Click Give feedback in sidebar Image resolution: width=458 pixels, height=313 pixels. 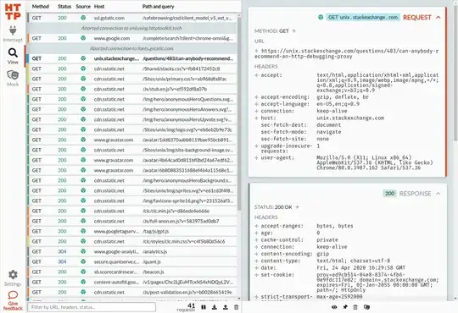pos(13,300)
